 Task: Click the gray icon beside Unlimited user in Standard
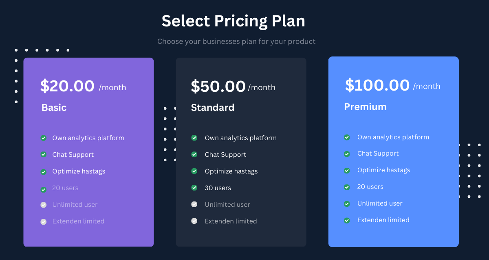point(194,204)
